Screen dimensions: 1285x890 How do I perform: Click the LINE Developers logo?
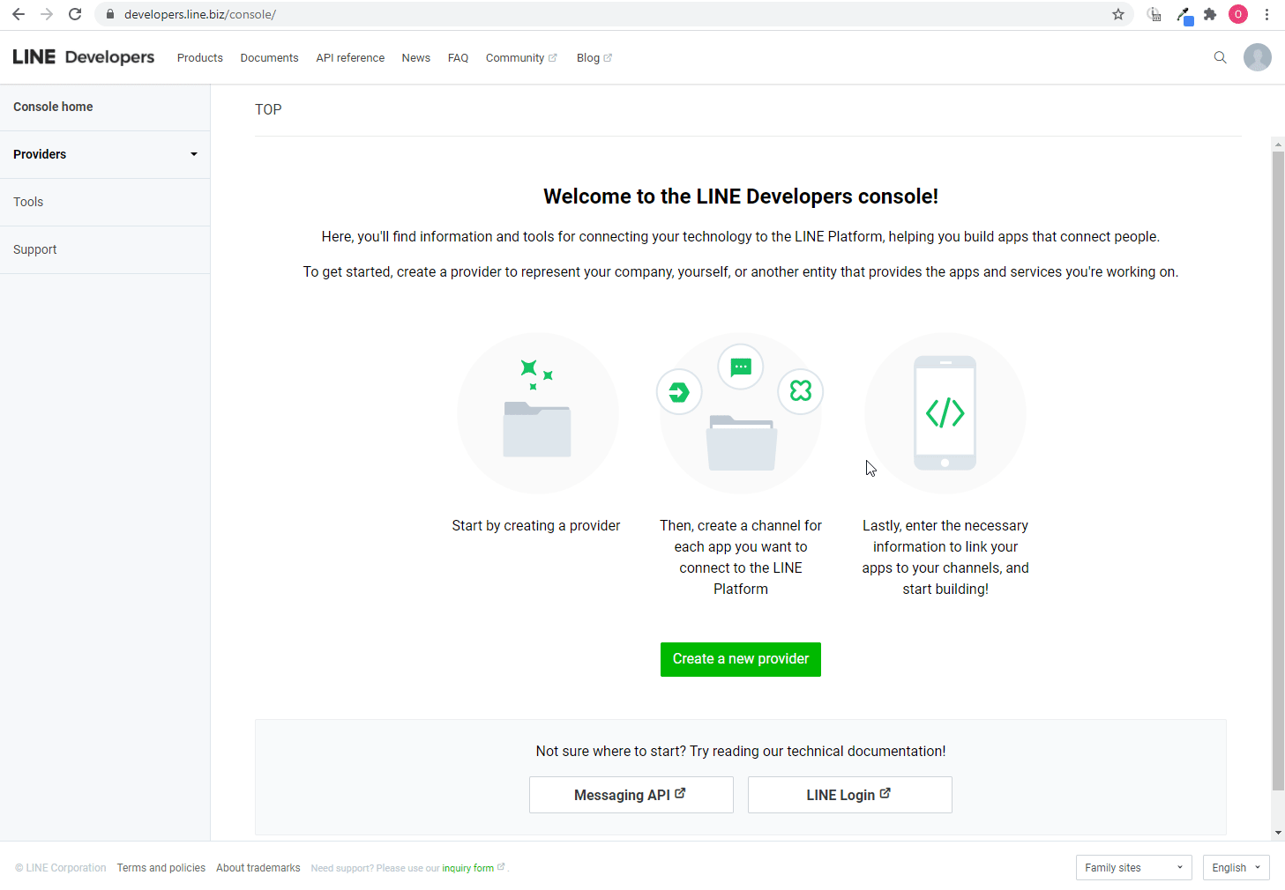(84, 57)
